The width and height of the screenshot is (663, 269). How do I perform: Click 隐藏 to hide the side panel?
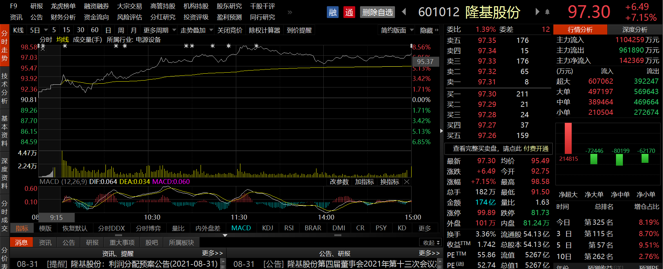[429, 30]
